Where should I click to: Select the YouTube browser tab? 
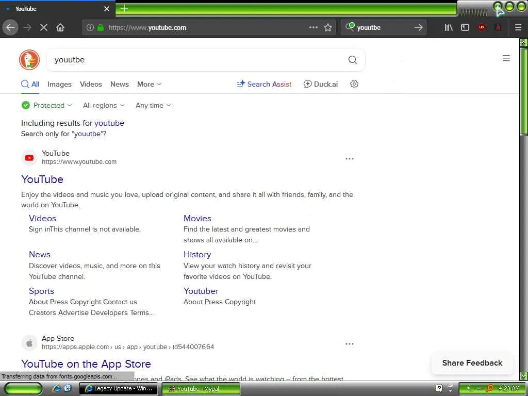coord(57,9)
